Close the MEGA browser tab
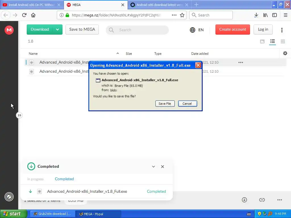The image size is (291, 218). [x=123, y=5]
